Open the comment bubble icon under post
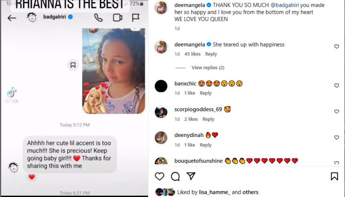The height and width of the screenshot is (197, 345). [175, 176]
